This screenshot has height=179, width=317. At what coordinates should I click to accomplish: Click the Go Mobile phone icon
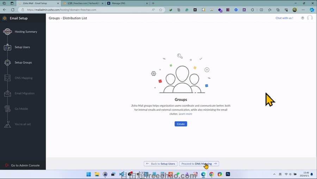[x=7, y=109]
